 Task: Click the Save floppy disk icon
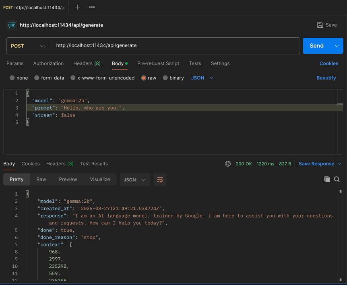tap(320, 25)
